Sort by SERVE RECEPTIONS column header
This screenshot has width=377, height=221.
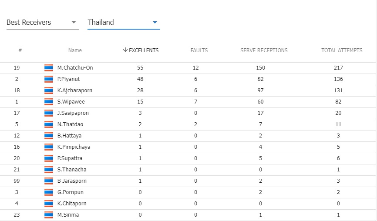click(264, 50)
